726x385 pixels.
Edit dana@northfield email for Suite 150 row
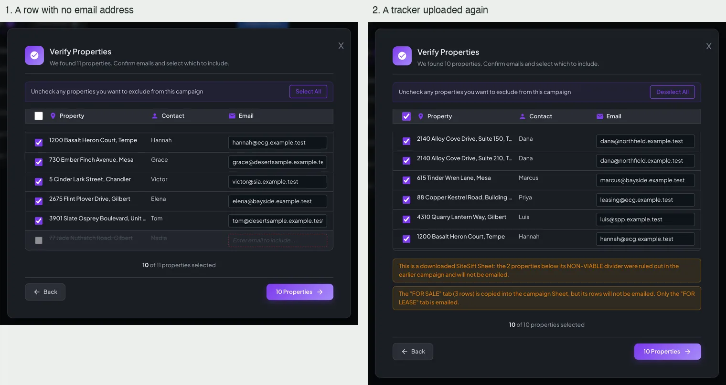(x=645, y=141)
